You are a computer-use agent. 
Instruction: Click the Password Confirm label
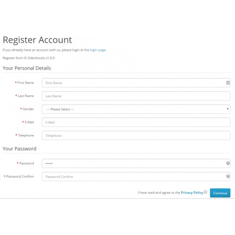pos(20,176)
